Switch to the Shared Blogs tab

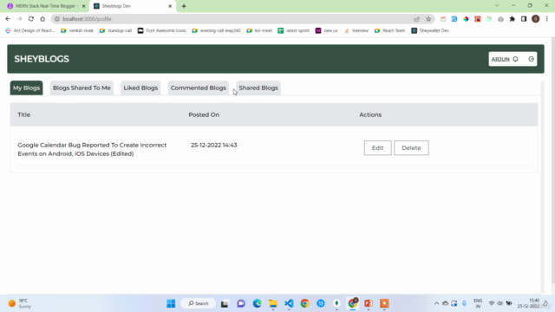[258, 88]
